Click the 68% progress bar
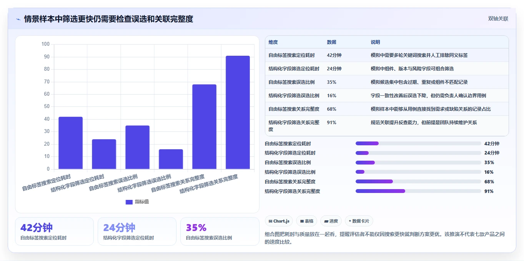 418,181
